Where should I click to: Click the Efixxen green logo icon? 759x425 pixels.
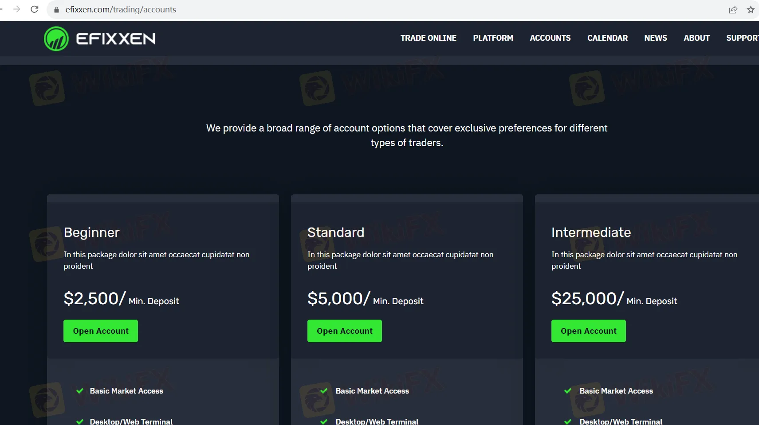point(56,39)
